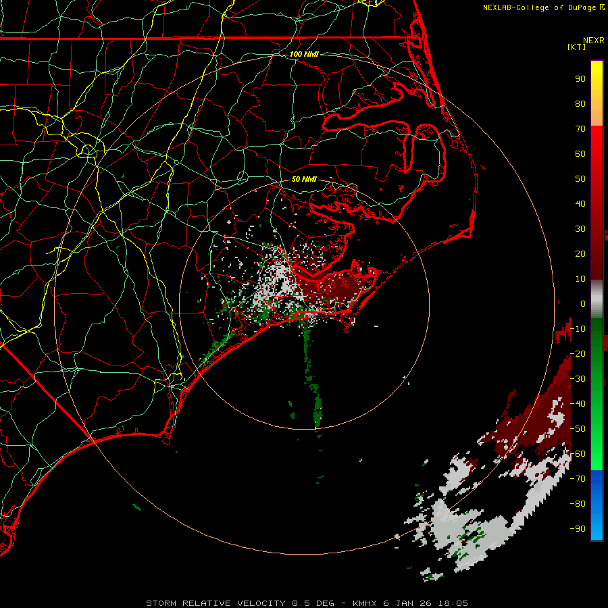Click the 40 value on the velocity scale
The height and width of the screenshot is (608, 608).
(x=580, y=204)
